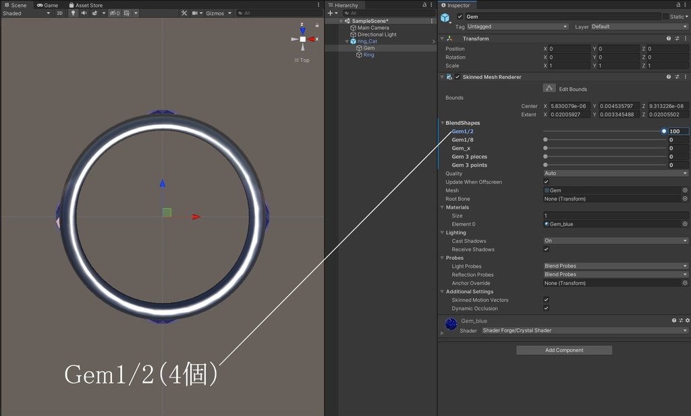Click the Hierarchy add (+) button
Viewport: 691px width, 416px height.
331,13
